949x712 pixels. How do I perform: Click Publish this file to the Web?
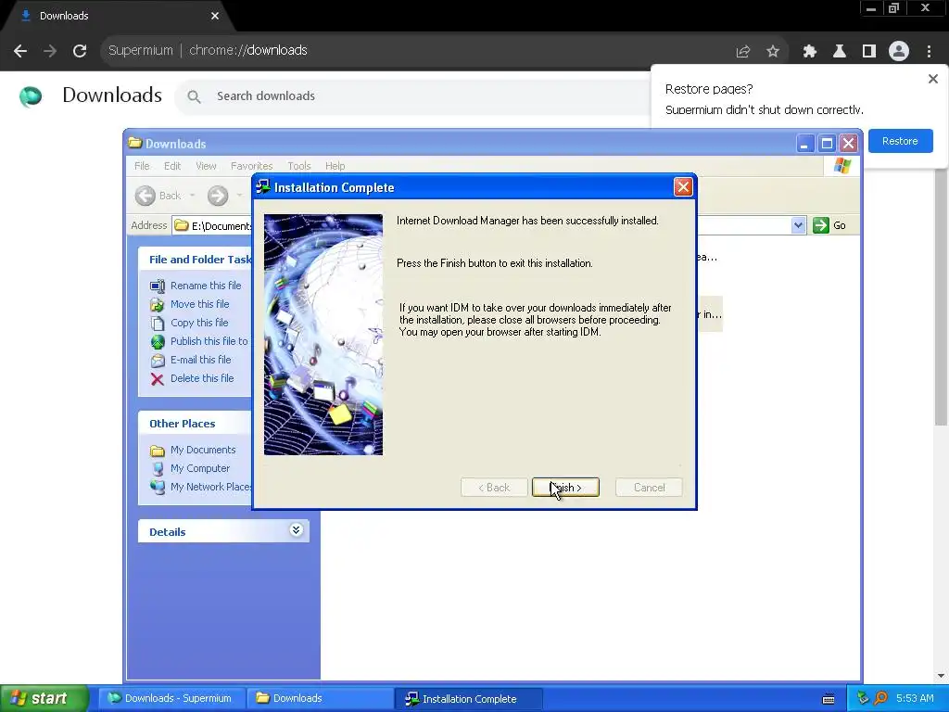[200, 341]
